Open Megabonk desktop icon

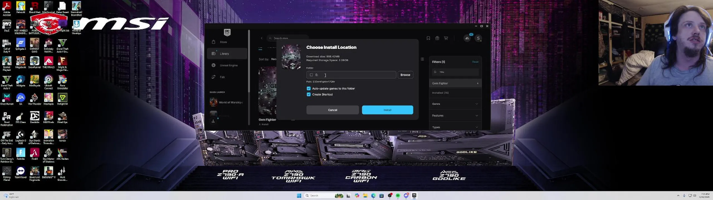[x=21, y=62]
